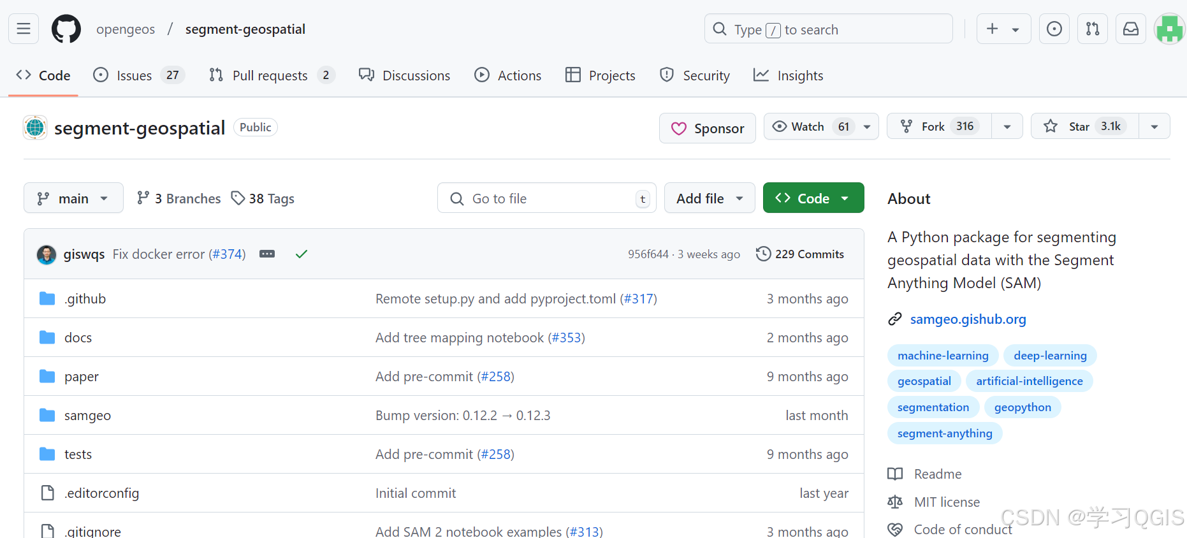Visit samgeo.gishub.org website link
1187x538 pixels.
point(968,319)
